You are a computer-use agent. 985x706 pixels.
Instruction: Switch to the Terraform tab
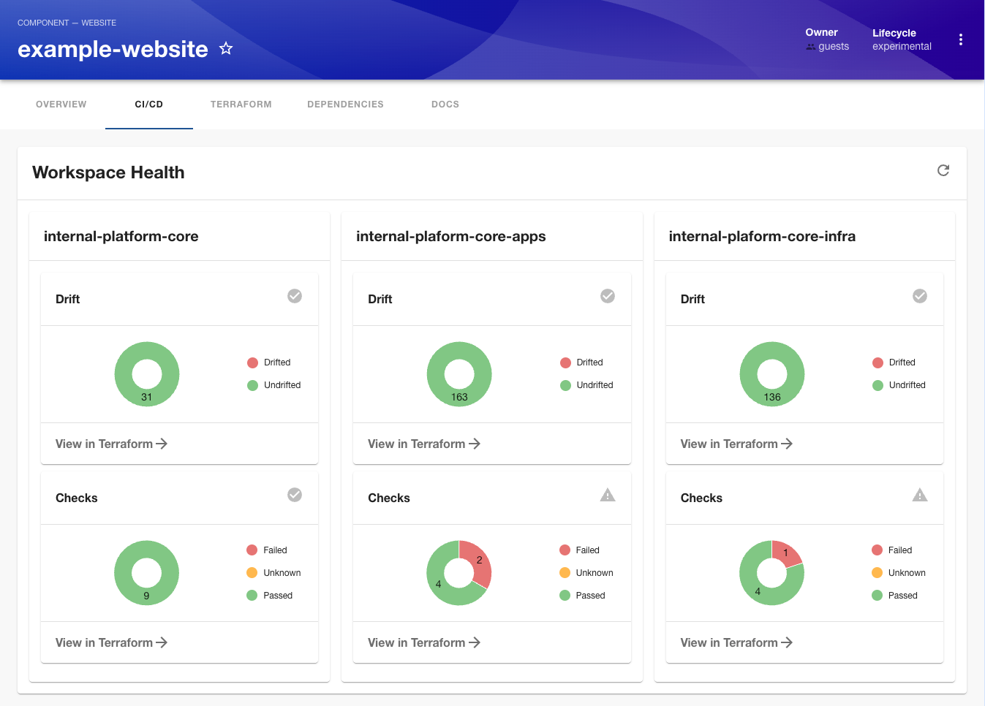pyautogui.click(x=241, y=104)
